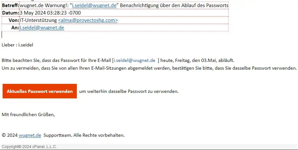Viewport: 298px width, 150px height.
Task: Click the text "heute, Freitag, den 03.Mai, abläuft."
Action: (198, 60)
